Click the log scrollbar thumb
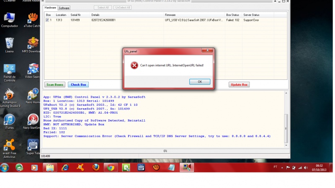Viewport: 335px width, 188px height. click(x=286, y=129)
